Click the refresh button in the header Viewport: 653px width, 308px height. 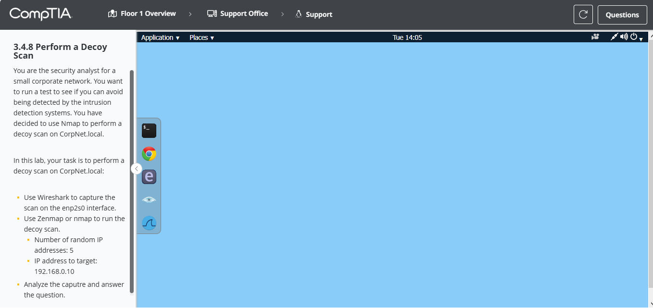583,14
